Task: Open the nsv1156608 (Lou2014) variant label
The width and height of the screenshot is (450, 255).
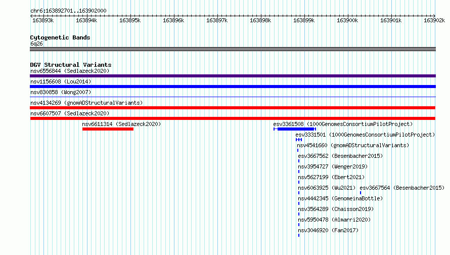Action: tap(61, 81)
